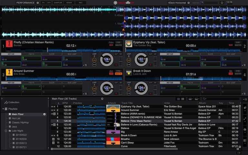248x155 pixels.
Task: Select the Hot List playlist
Action: 16,118
